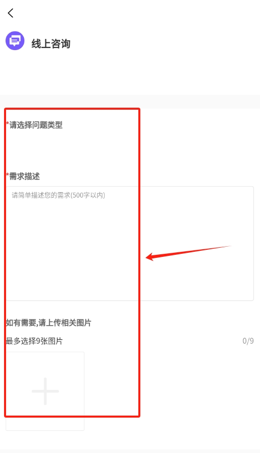Image resolution: width=260 pixels, height=453 pixels.
Task: Go back using the top-left arrow
Action: 11,13
